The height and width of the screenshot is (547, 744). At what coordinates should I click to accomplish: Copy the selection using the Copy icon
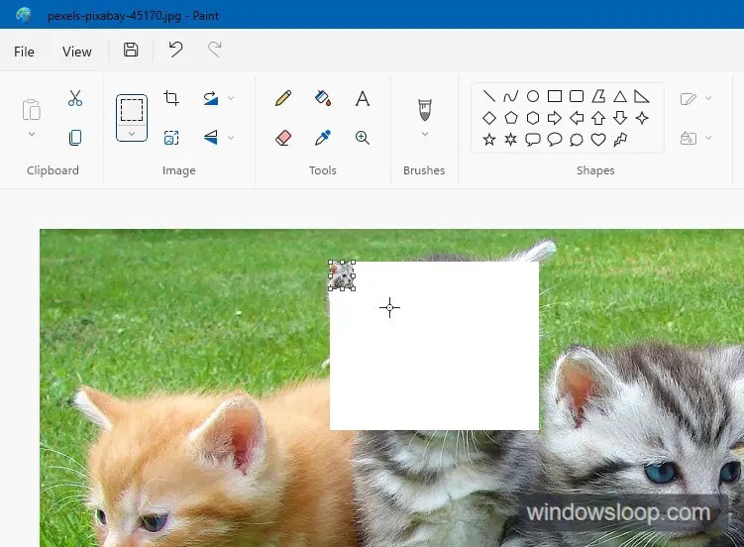point(75,138)
